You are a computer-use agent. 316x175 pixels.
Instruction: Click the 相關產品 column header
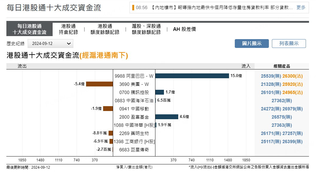(x=282, y=66)
